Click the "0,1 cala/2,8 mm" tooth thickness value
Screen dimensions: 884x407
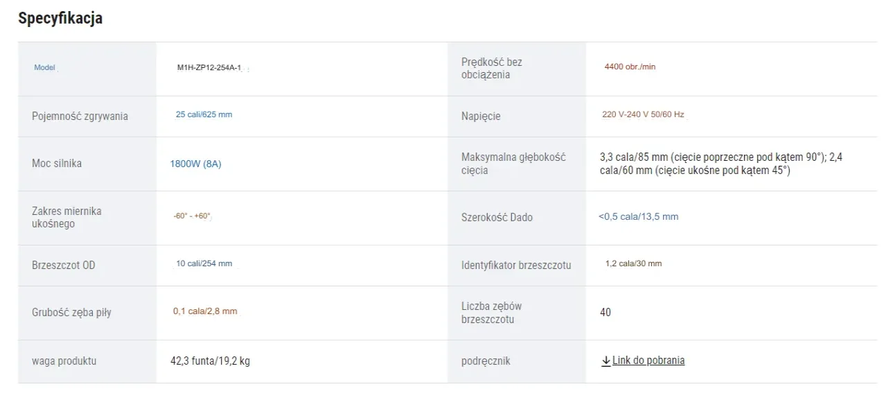(205, 311)
